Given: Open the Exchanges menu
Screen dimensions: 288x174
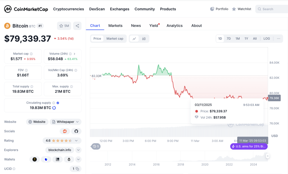Looking at the screenshot, I should coord(120,9).
